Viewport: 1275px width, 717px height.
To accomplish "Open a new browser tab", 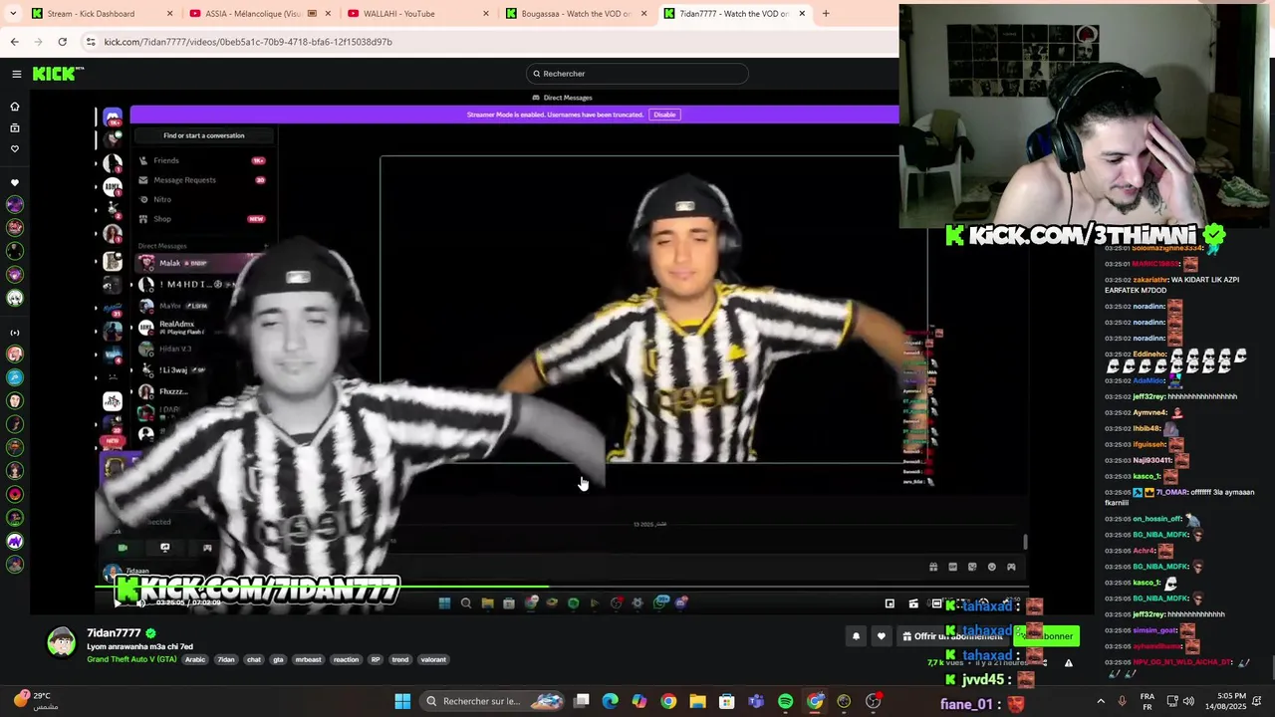I will point(826,14).
